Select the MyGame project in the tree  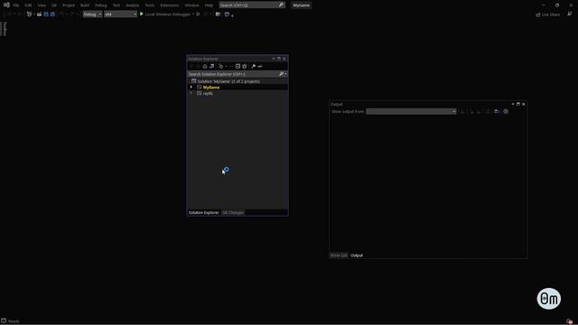tap(211, 88)
